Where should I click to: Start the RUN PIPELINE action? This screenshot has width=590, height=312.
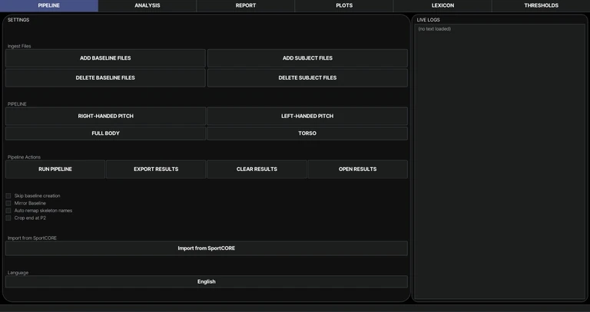click(55, 169)
